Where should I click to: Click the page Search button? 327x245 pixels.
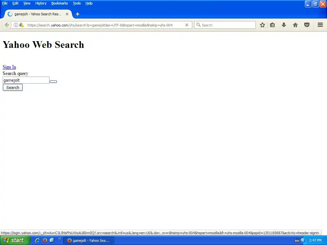pos(13,87)
